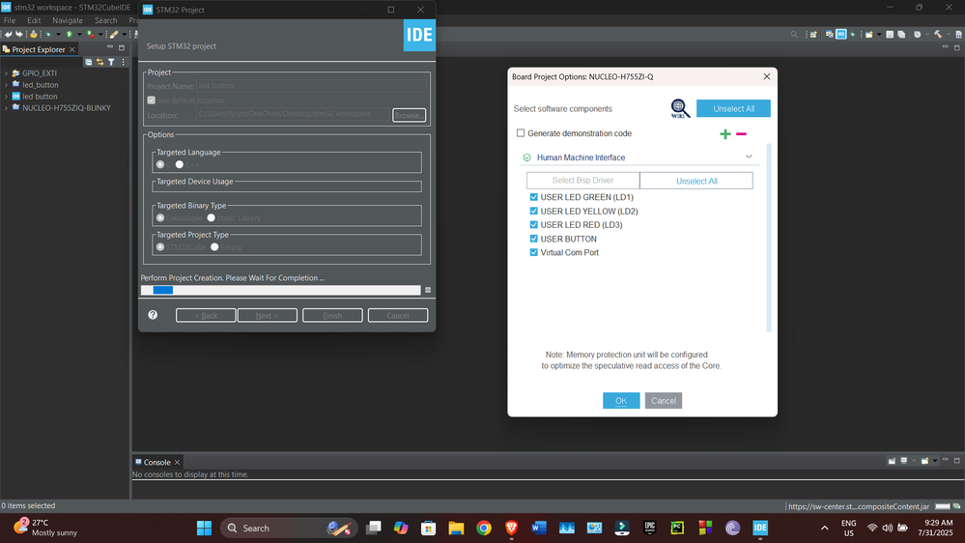Click Cancel in STM32 Project wizard
Viewport: 965px width, 543px height.
pyautogui.click(x=398, y=315)
